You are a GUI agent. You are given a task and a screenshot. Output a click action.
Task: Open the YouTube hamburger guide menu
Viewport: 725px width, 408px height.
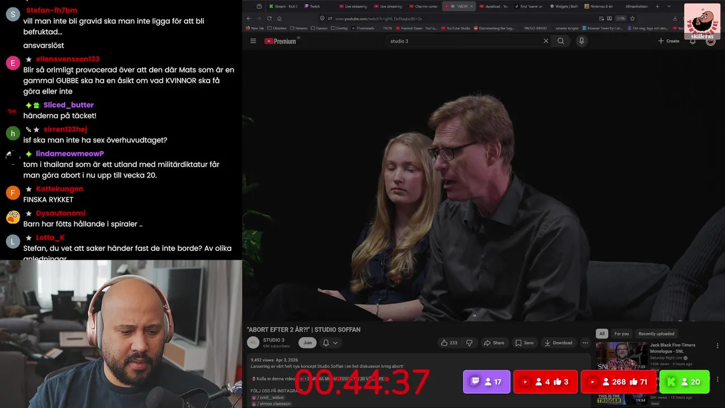(253, 41)
